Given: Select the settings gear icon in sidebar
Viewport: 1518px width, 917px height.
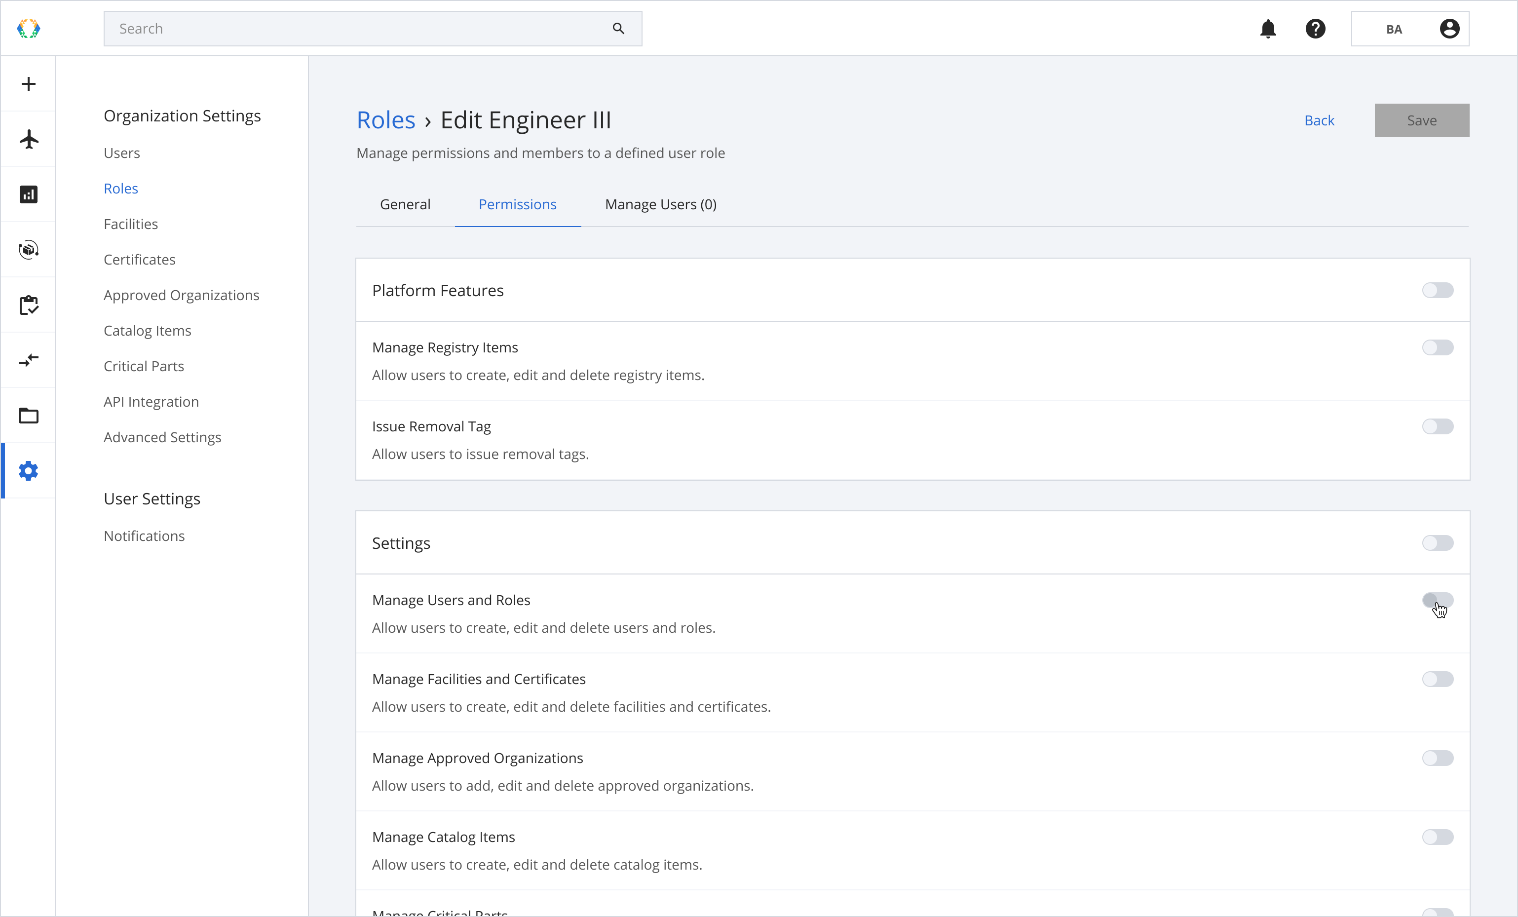Looking at the screenshot, I should pos(28,471).
